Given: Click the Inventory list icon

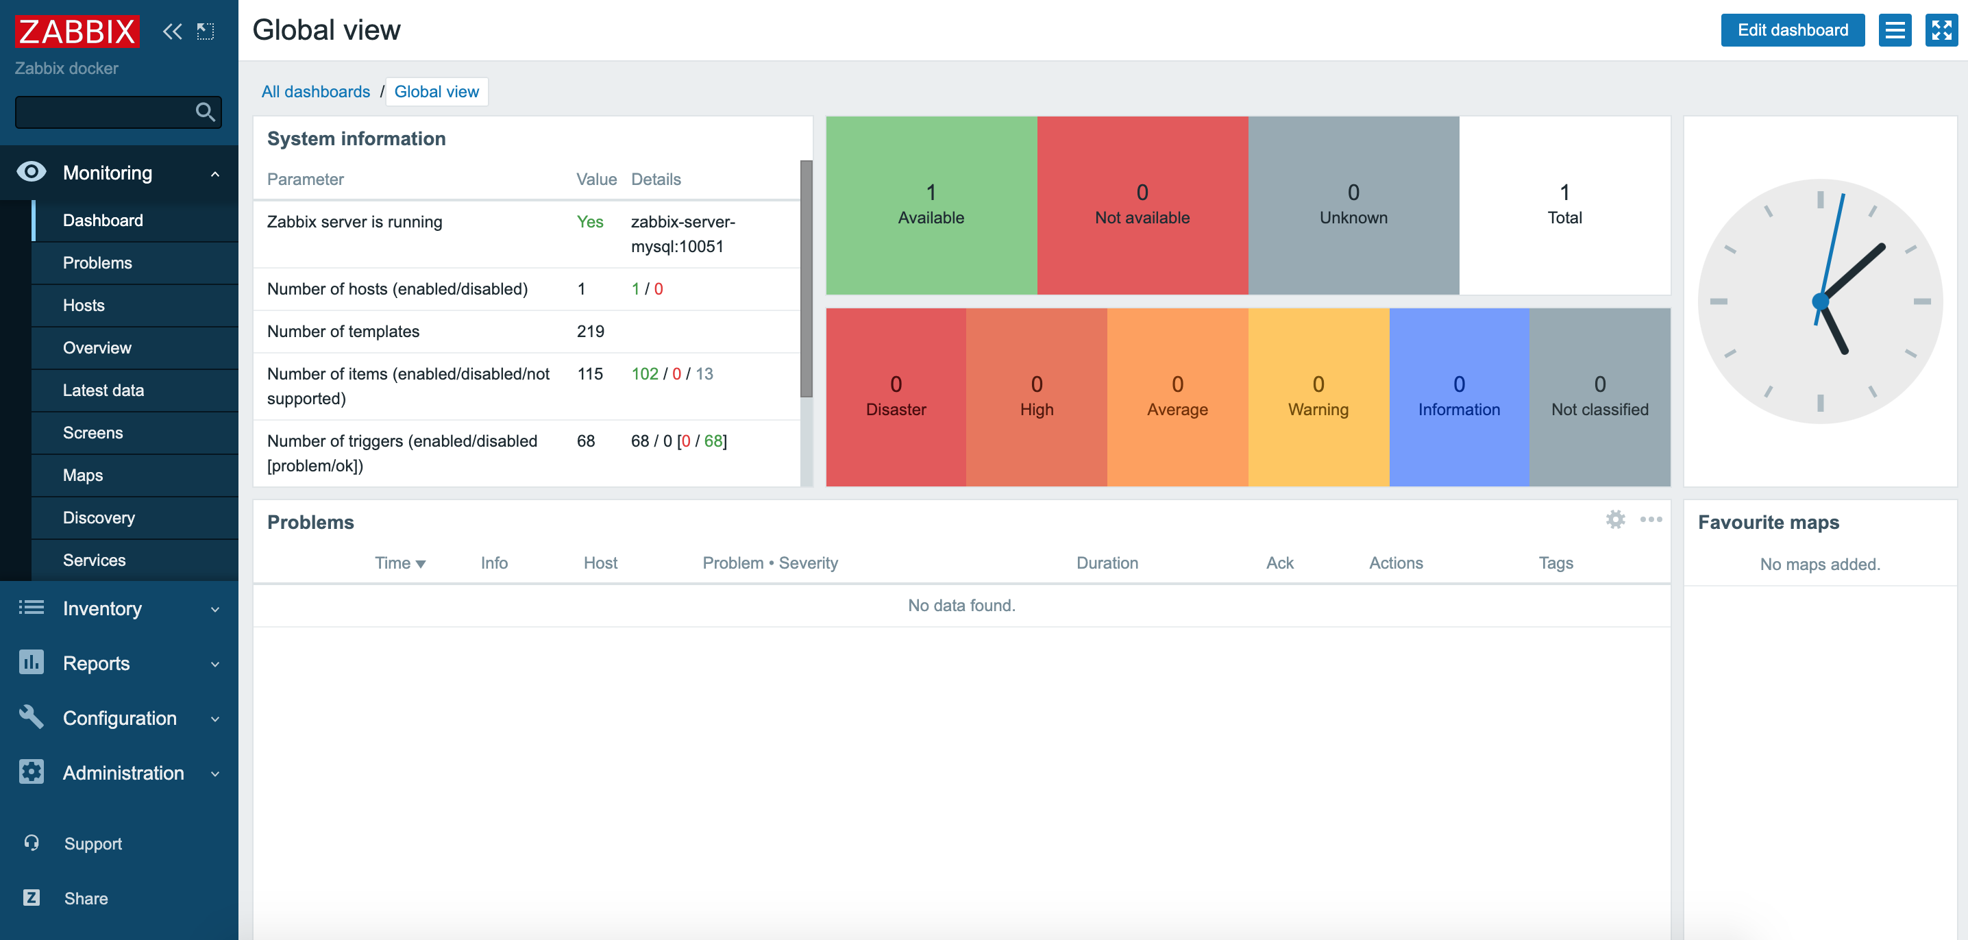Looking at the screenshot, I should tap(31, 608).
